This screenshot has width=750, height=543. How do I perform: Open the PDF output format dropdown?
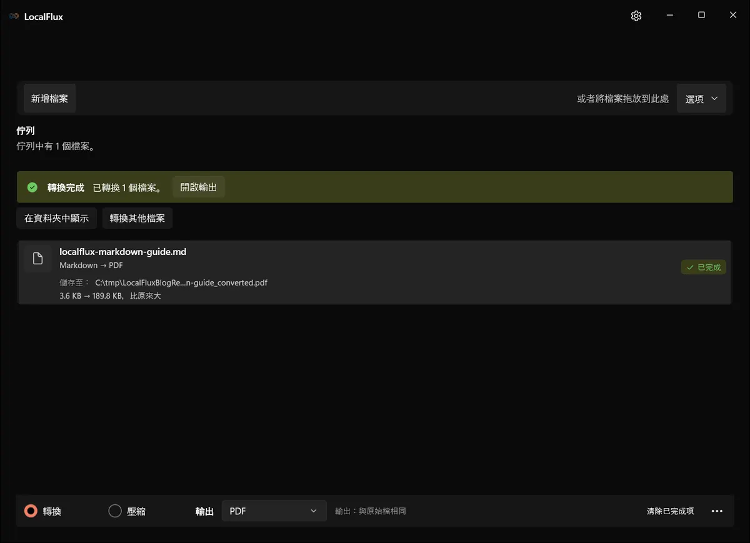click(x=274, y=511)
